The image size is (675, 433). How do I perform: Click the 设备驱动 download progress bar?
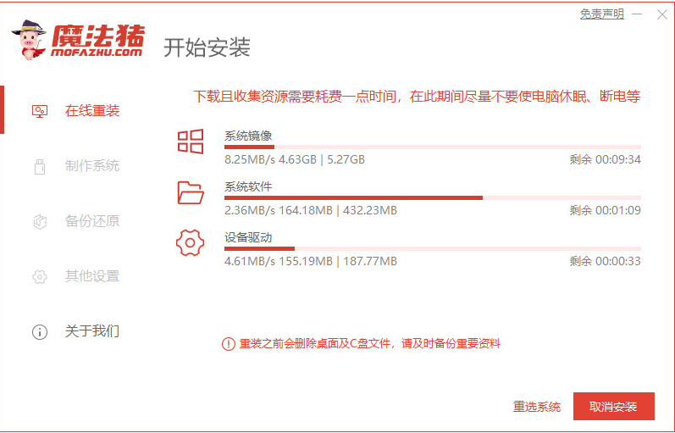432,249
